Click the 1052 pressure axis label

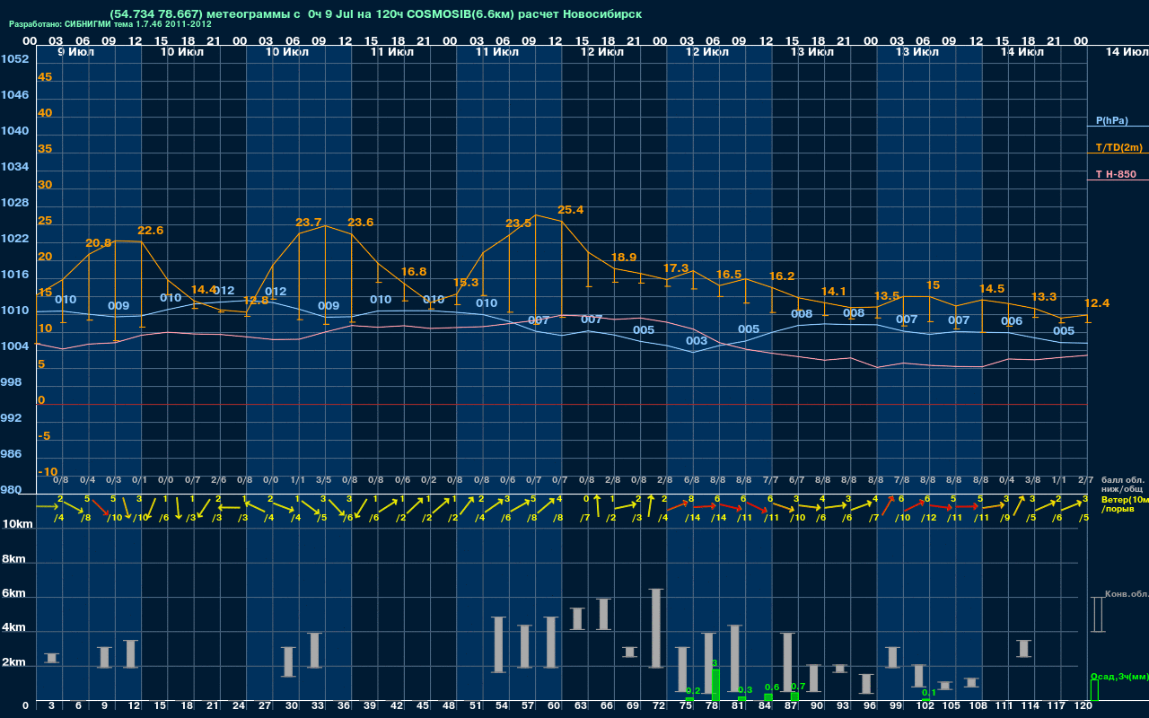pos(13,59)
